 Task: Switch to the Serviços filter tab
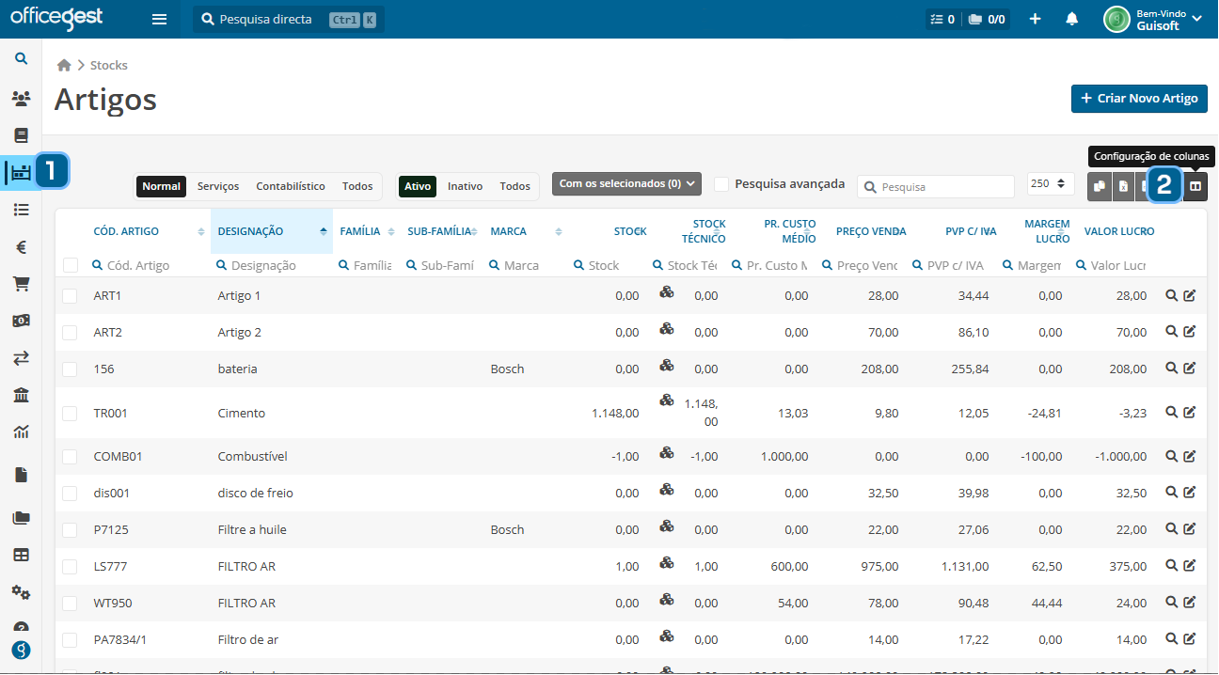click(x=218, y=186)
